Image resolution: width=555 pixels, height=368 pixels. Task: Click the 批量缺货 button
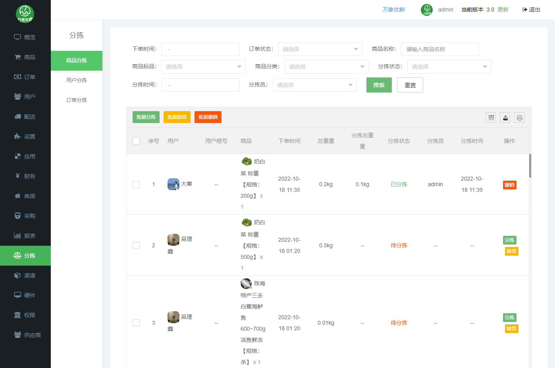(177, 117)
